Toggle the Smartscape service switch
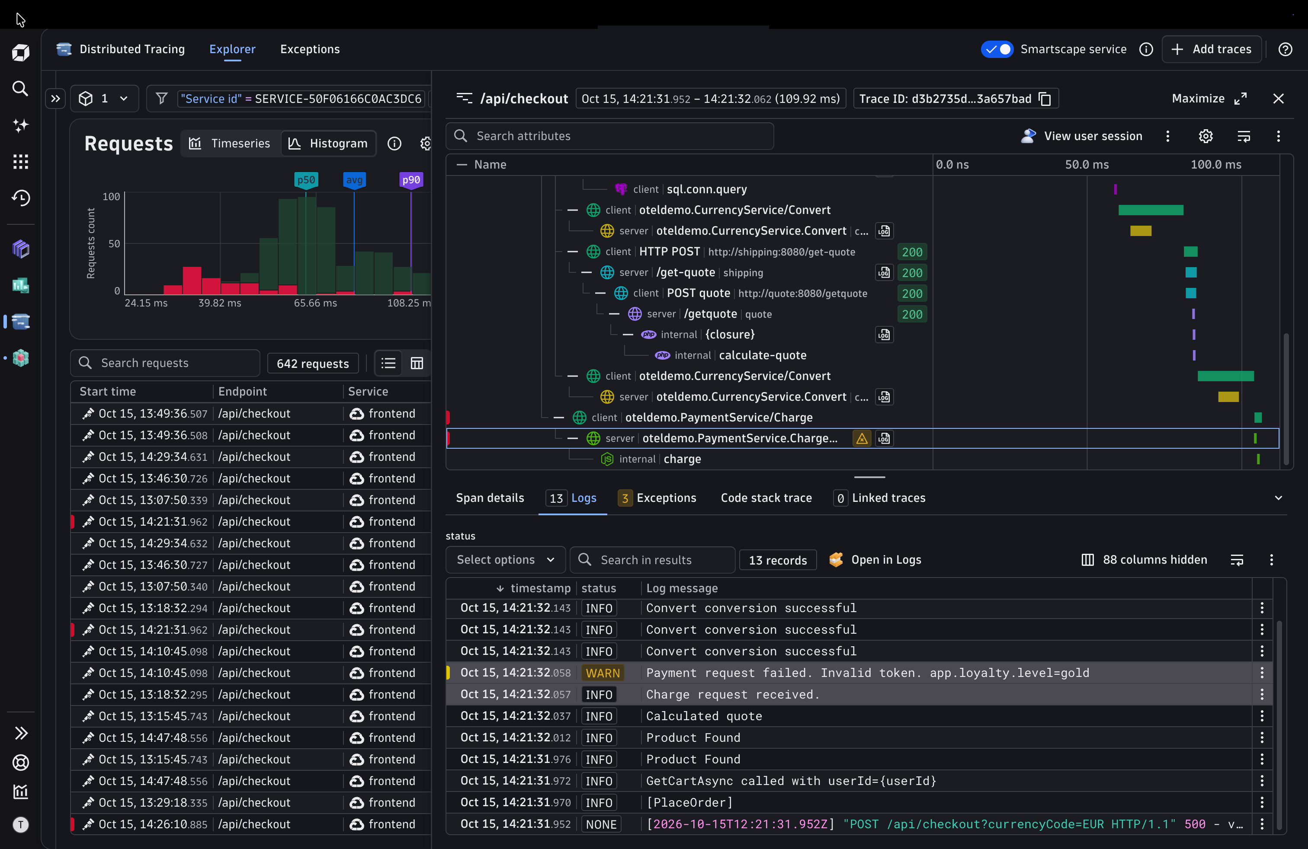 point(997,49)
